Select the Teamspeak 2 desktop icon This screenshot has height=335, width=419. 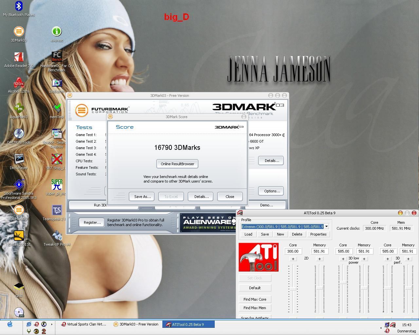coord(57,213)
